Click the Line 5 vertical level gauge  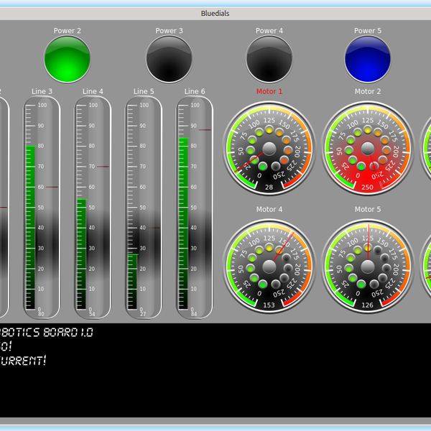click(x=144, y=207)
